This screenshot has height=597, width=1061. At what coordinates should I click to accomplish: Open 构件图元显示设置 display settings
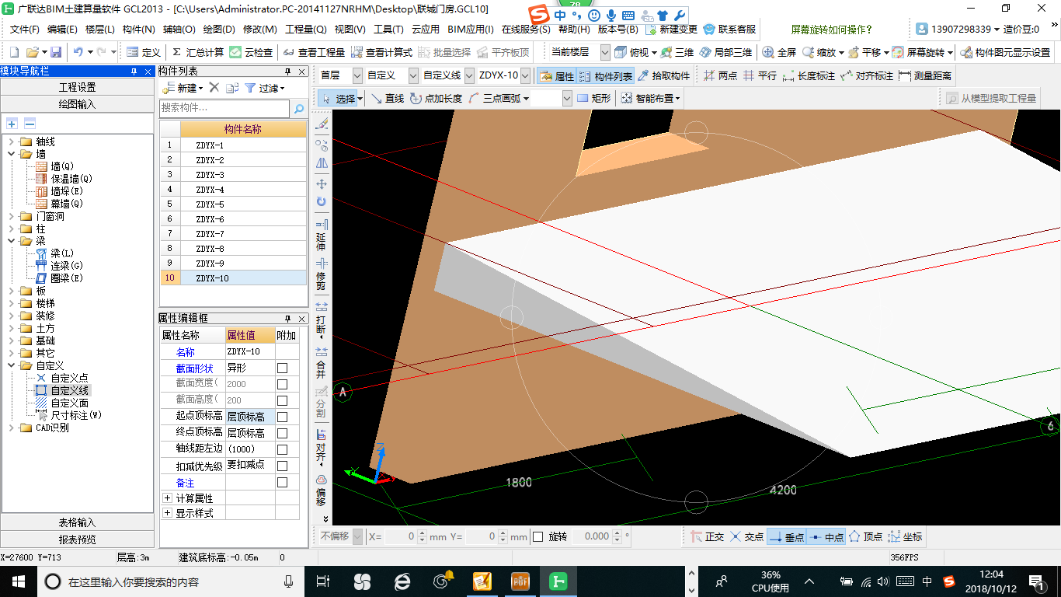click(x=1005, y=52)
